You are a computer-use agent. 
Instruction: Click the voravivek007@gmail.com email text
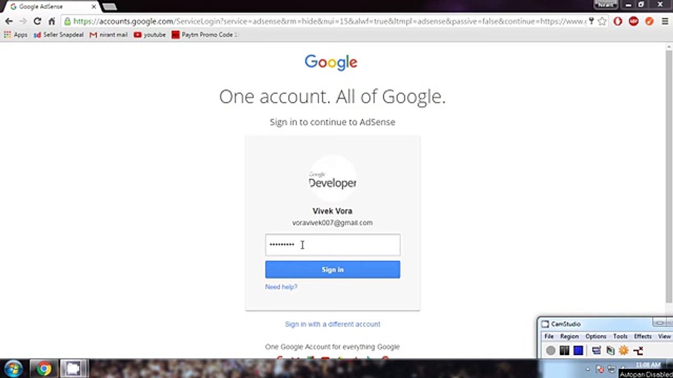pos(332,223)
